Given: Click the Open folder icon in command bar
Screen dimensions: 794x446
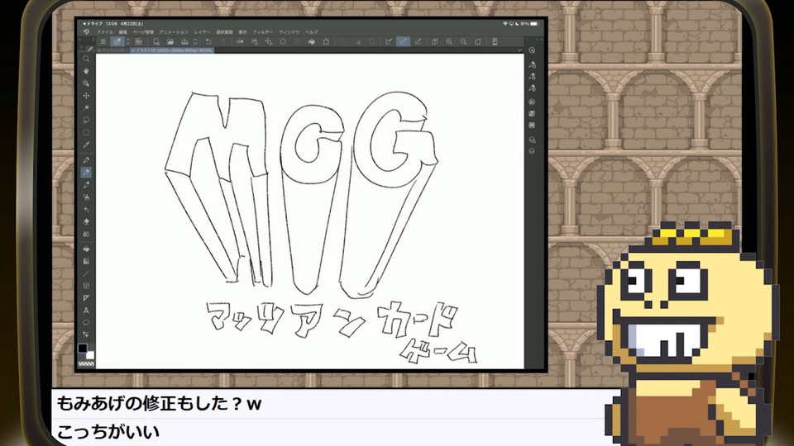Looking at the screenshot, I should pyautogui.click(x=170, y=42).
